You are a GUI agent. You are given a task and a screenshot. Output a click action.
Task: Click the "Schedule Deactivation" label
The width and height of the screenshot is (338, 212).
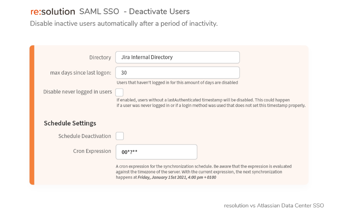coord(85,136)
